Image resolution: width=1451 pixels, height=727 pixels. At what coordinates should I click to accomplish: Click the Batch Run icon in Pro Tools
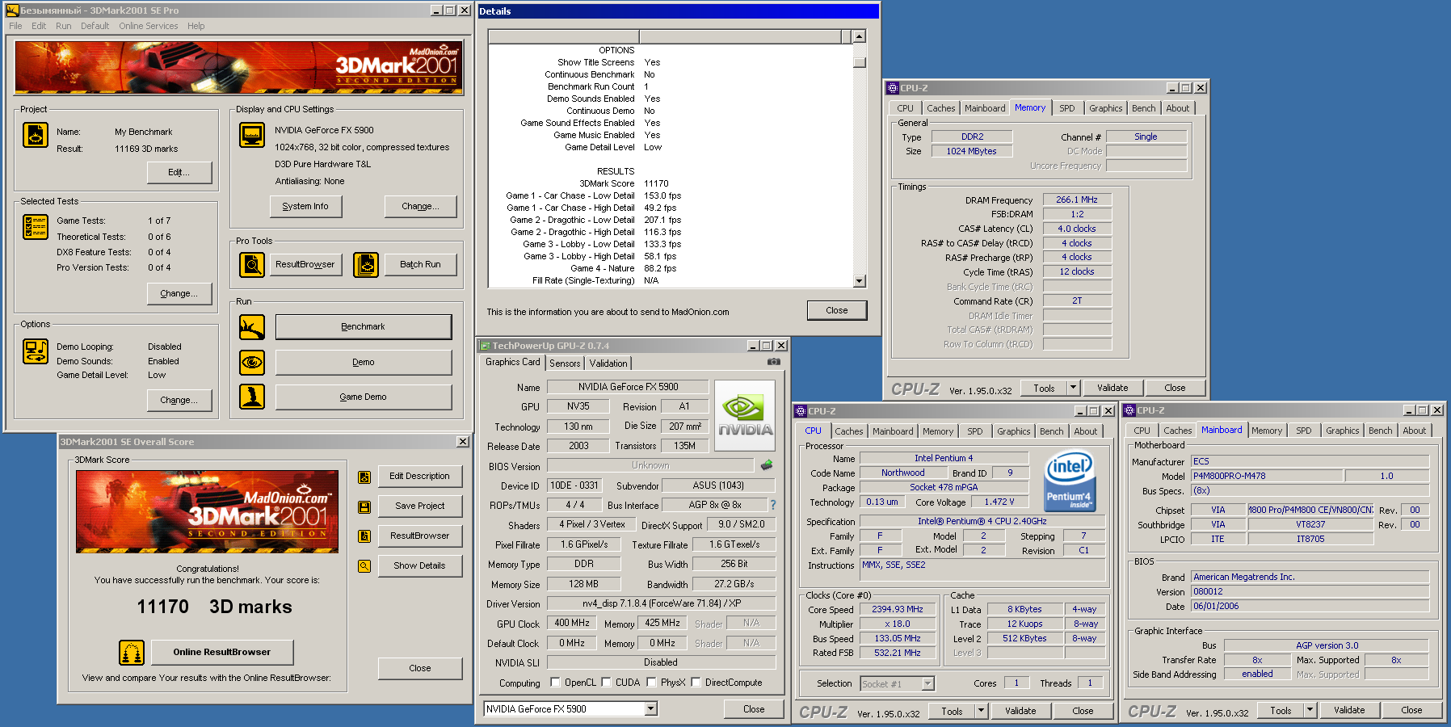(x=366, y=265)
